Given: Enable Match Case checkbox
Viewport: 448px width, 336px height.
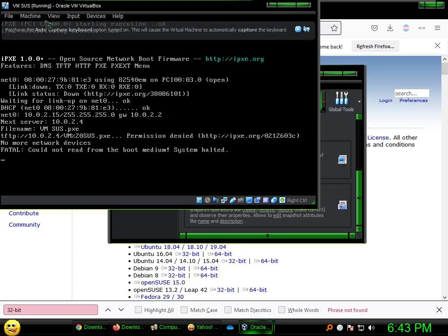Looking at the screenshot, I should [x=184, y=310].
